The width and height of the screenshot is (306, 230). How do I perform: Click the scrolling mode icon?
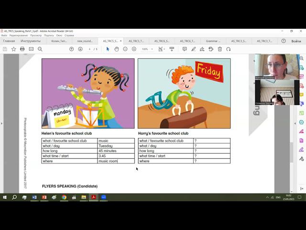(172, 49)
